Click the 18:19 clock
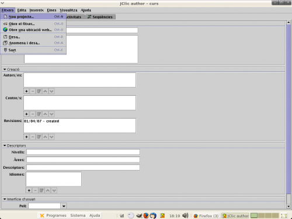Viewport: 292px width, 219px height. tap(175, 215)
